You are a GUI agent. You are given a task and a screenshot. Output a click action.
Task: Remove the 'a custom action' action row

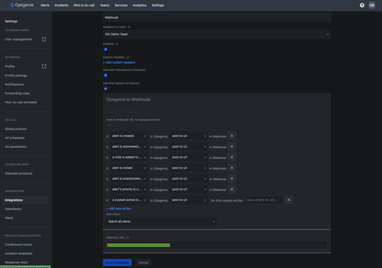point(288,200)
